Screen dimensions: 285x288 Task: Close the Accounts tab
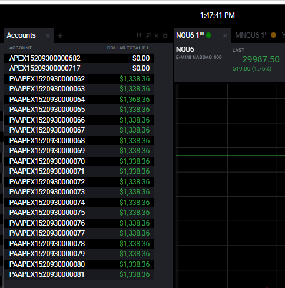48,35
